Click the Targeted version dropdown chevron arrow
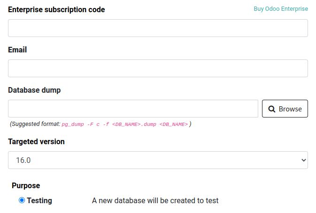Screen dimensions: 316x213 click(303, 160)
